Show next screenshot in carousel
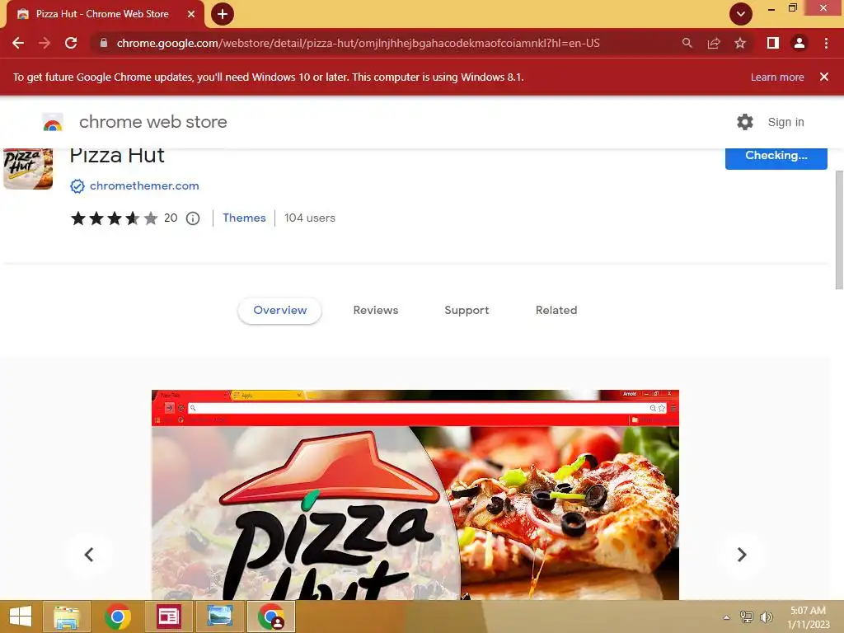 coord(742,555)
